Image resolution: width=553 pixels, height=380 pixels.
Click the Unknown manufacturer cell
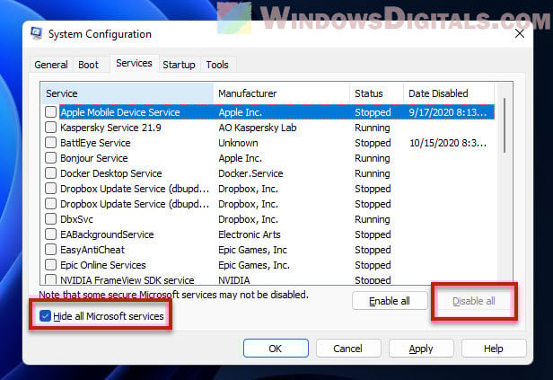coord(238,143)
